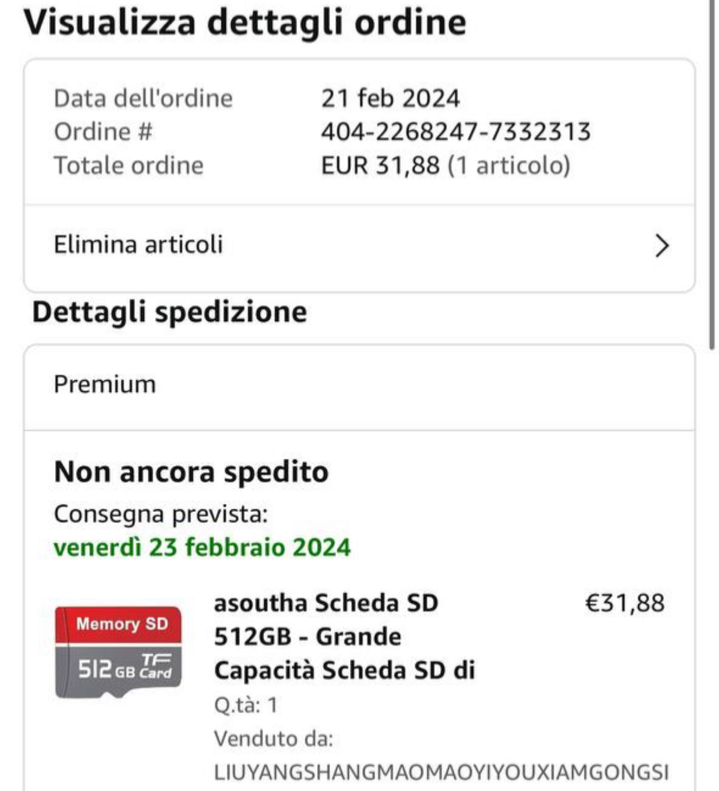Click seller name LIUYANGSHANGMAOMAOYIYOUXIAMGONGSI
This screenshot has height=791, width=719.
click(x=441, y=773)
